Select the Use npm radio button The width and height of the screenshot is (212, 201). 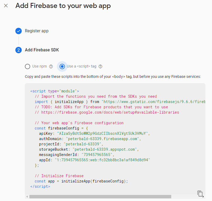(28, 66)
